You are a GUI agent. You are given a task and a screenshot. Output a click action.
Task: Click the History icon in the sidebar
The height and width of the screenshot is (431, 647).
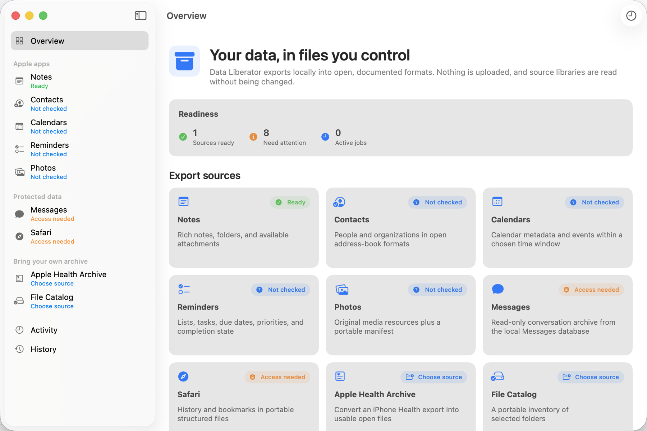19,349
